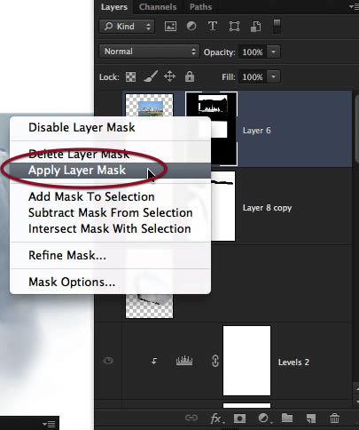359x430 pixels.
Task: Toggle visibility of Levels 2 layer
Action: click(x=108, y=361)
